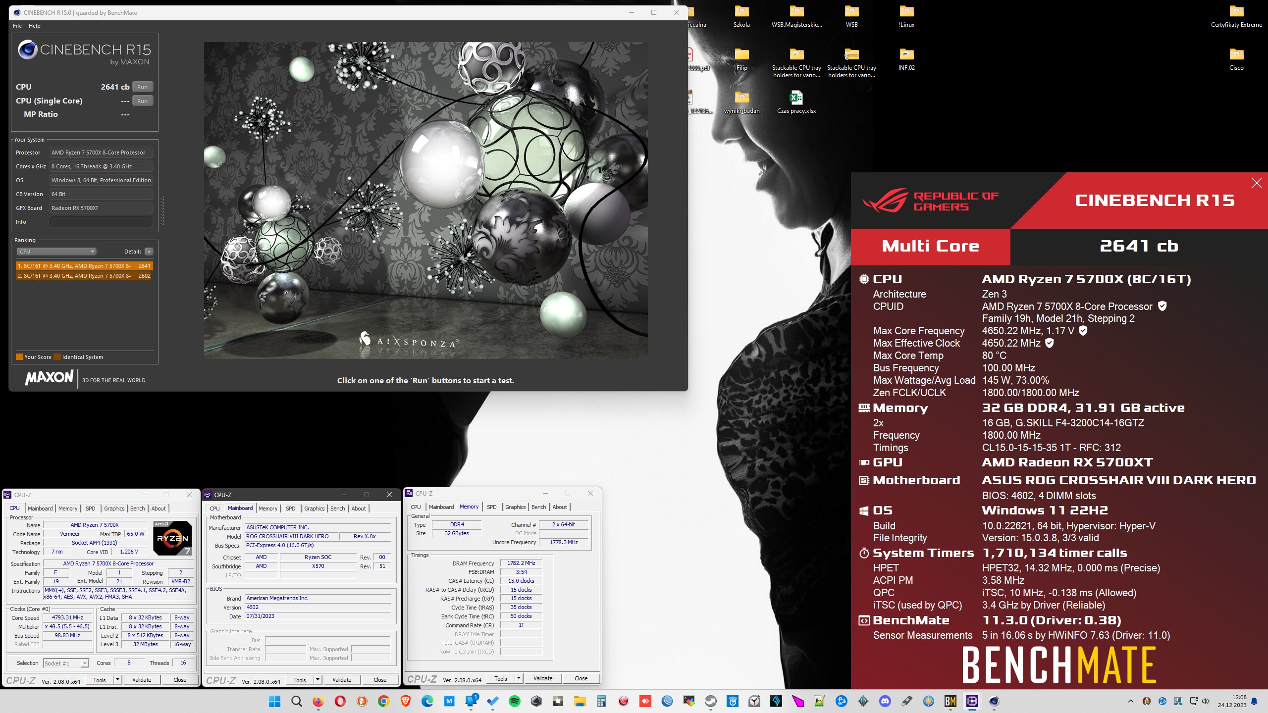This screenshot has width=1268, height=713.
Task: Show hidden system tray icons
Action: click(1130, 701)
